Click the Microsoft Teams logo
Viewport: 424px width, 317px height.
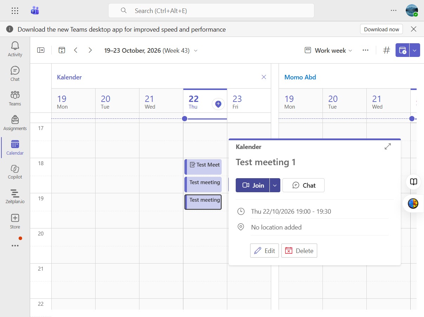coord(35,11)
